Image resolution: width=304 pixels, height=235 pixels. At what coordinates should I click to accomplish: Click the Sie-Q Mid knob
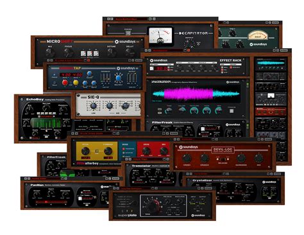point(110,106)
